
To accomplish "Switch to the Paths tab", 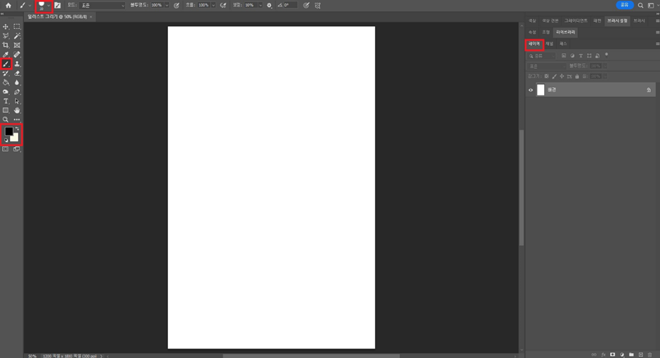I will (563, 44).
